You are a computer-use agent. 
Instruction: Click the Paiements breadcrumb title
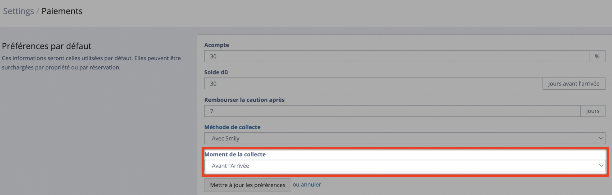click(62, 11)
